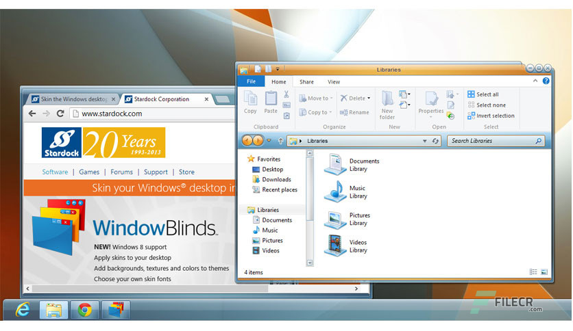Click the browser Reload button
Image resolution: width=573 pixels, height=331 pixels.
(60, 114)
